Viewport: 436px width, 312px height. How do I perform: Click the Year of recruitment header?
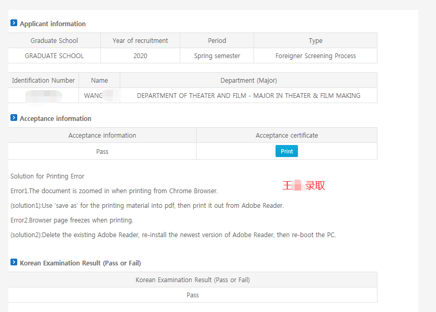(x=140, y=40)
